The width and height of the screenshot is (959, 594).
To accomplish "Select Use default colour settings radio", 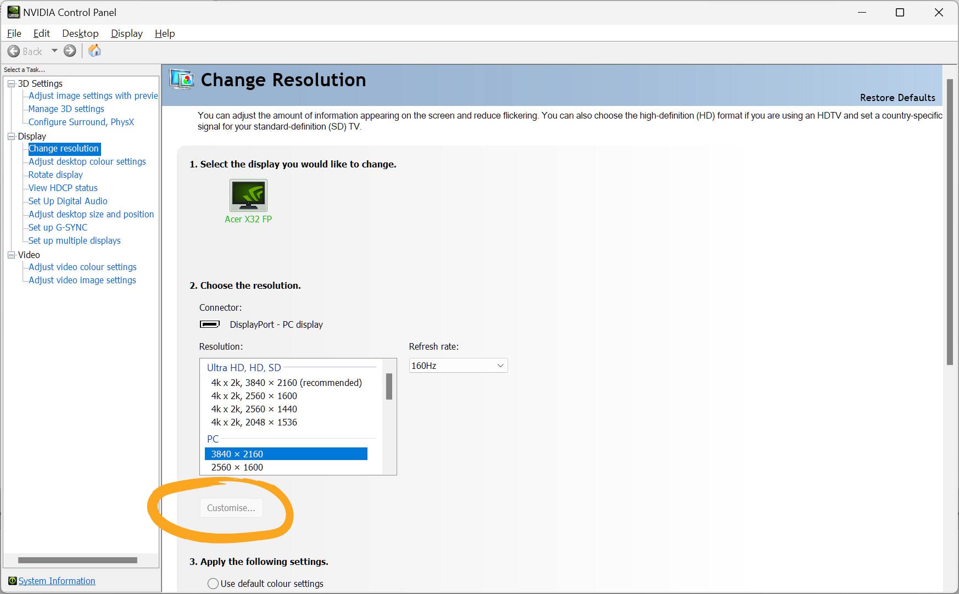I will point(213,584).
